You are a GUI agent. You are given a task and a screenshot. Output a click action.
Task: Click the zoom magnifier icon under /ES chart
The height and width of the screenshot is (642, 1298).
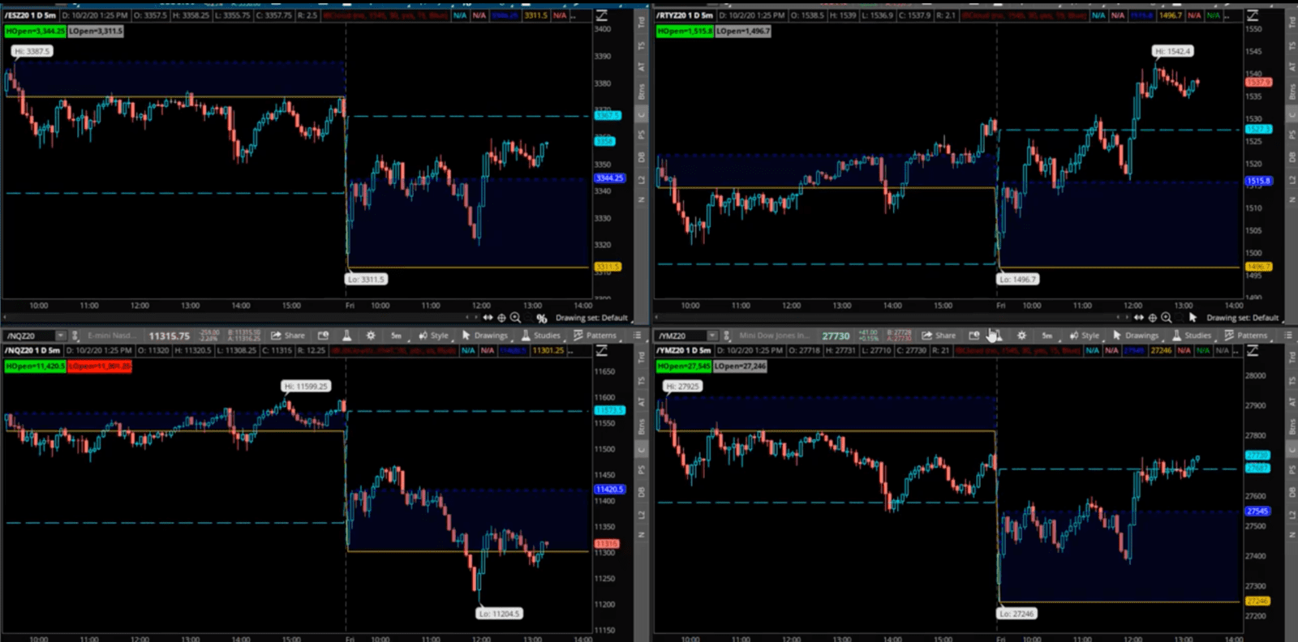tap(515, 318)
